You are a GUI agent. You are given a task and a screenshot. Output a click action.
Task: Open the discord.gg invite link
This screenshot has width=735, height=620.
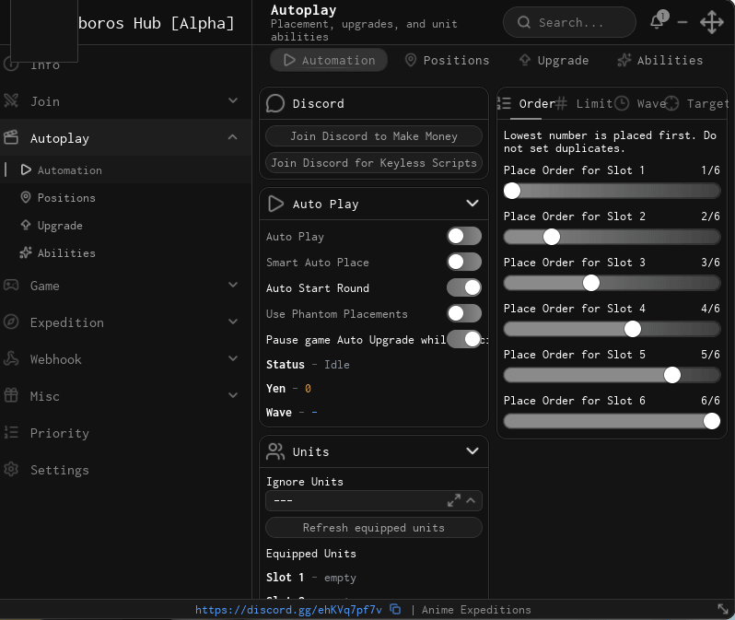[288, 609]
